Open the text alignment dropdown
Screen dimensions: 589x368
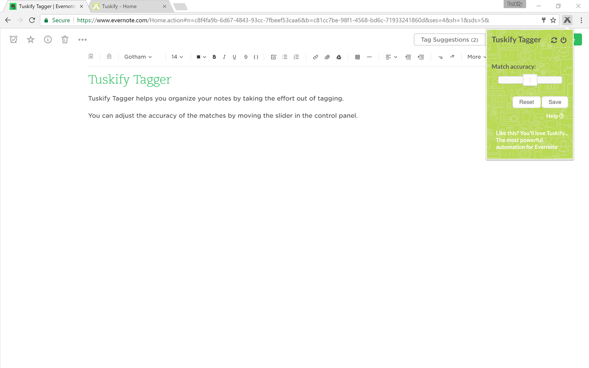tap(391, 57)
